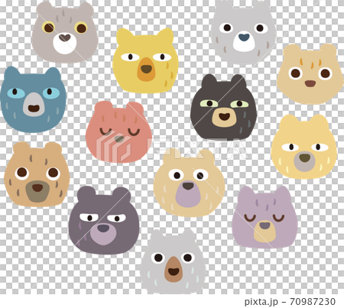Image resolution: width=344 pixels, height=308 pixels.
Task: Click the taupe bear with yellow-ringed eyes
Action: pos(65,32)
